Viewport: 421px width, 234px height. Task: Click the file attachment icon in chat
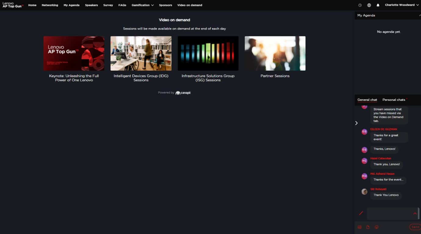pos(368,227)
